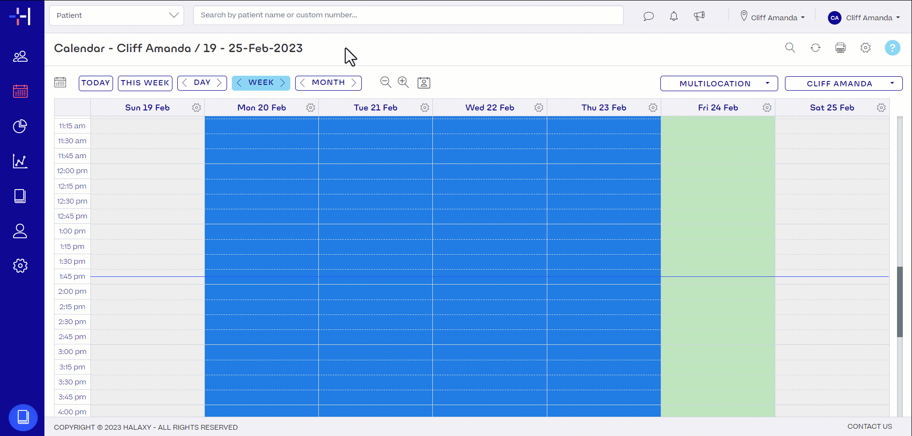
Task: Expand the Patient search type dropdown
Action: pos(116,15)
